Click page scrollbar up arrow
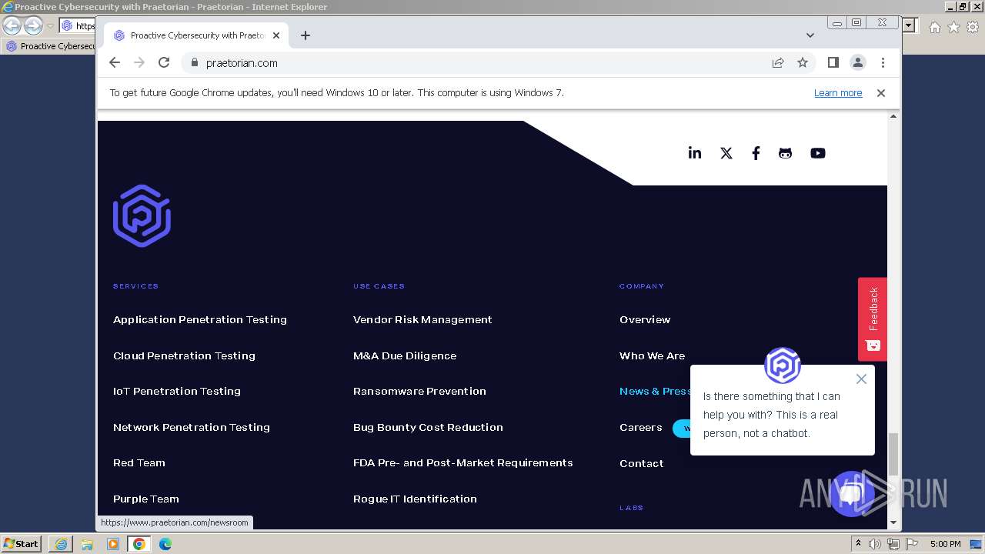985x554 pixels. (x=893, y=116)
